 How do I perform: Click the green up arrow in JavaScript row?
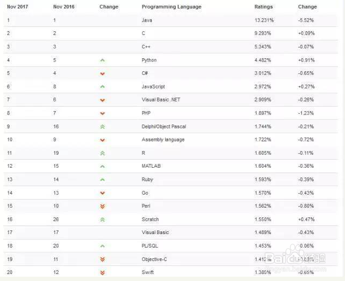(103, 86)
